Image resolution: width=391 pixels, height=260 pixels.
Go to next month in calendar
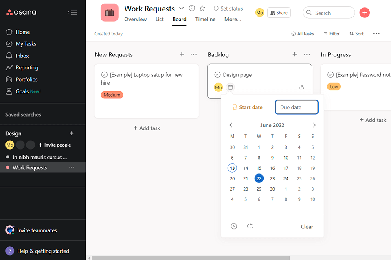[x=314, y=125]
